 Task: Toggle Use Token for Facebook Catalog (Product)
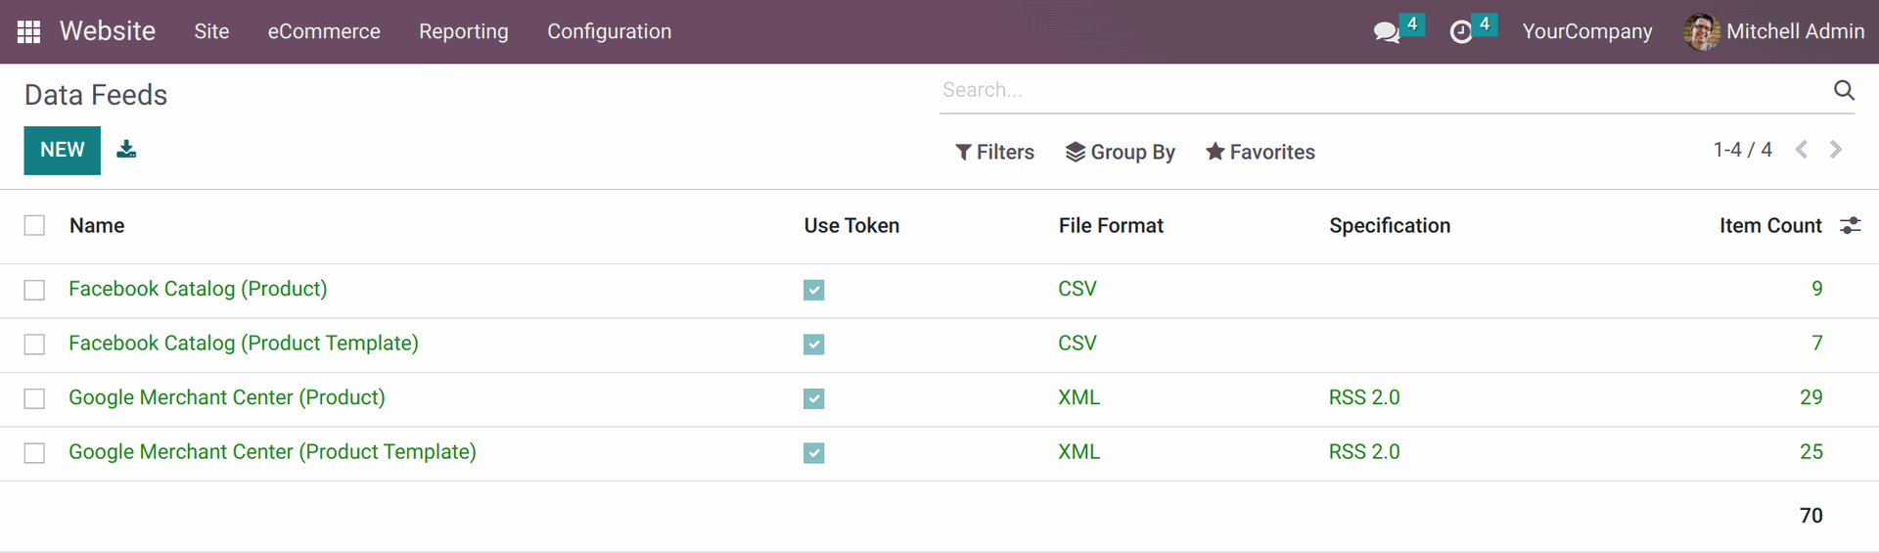[x=814, y=290]
